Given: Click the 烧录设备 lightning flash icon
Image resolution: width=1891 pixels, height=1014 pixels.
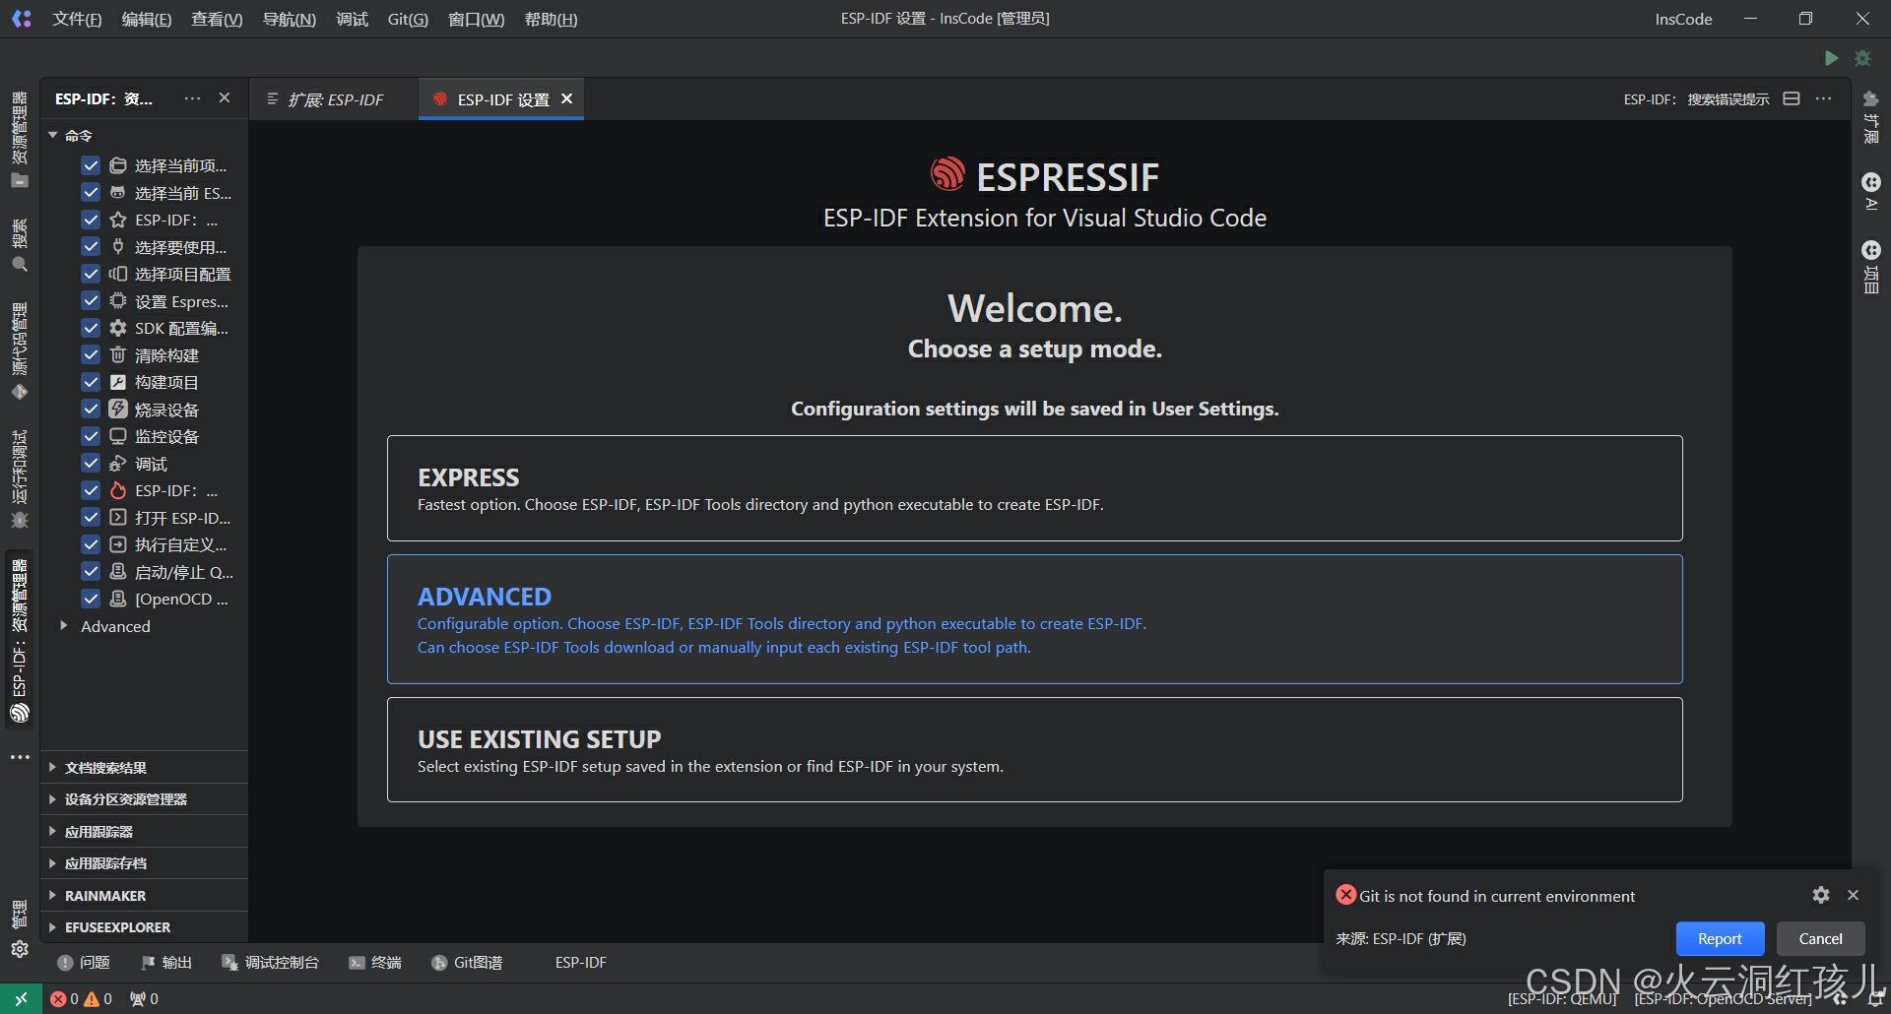Looking at the screenshot, I should point(118,409).
